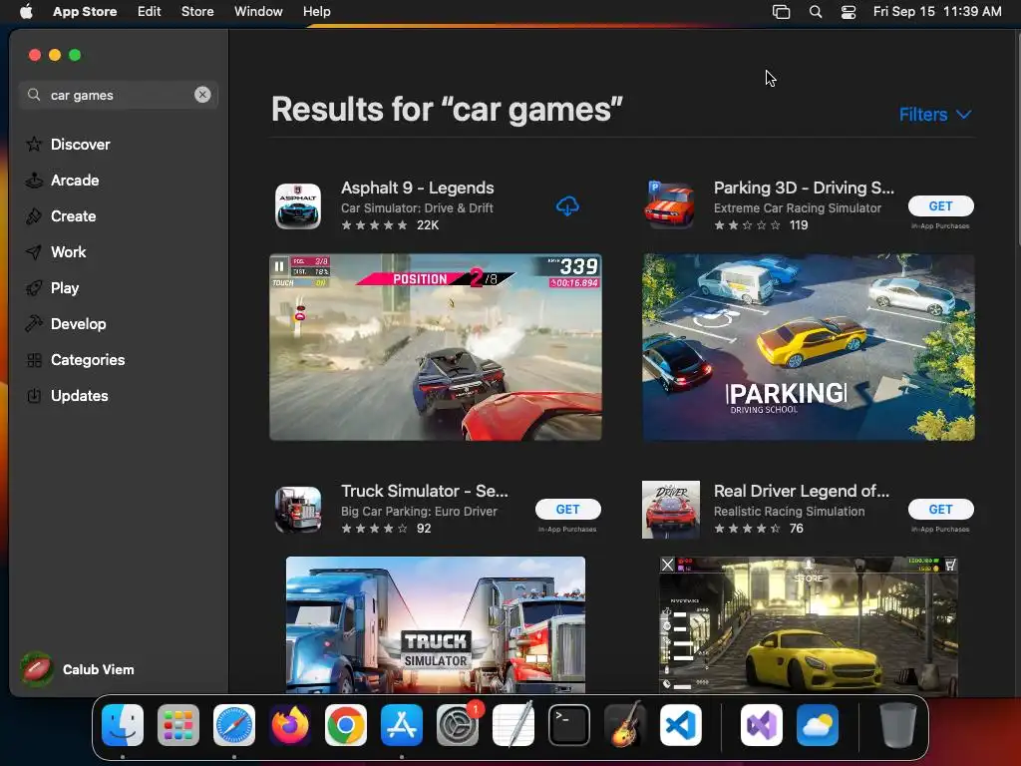
Task: Open the Trash in the Dock
Action: pyautogui.click(x=898, y=725)
